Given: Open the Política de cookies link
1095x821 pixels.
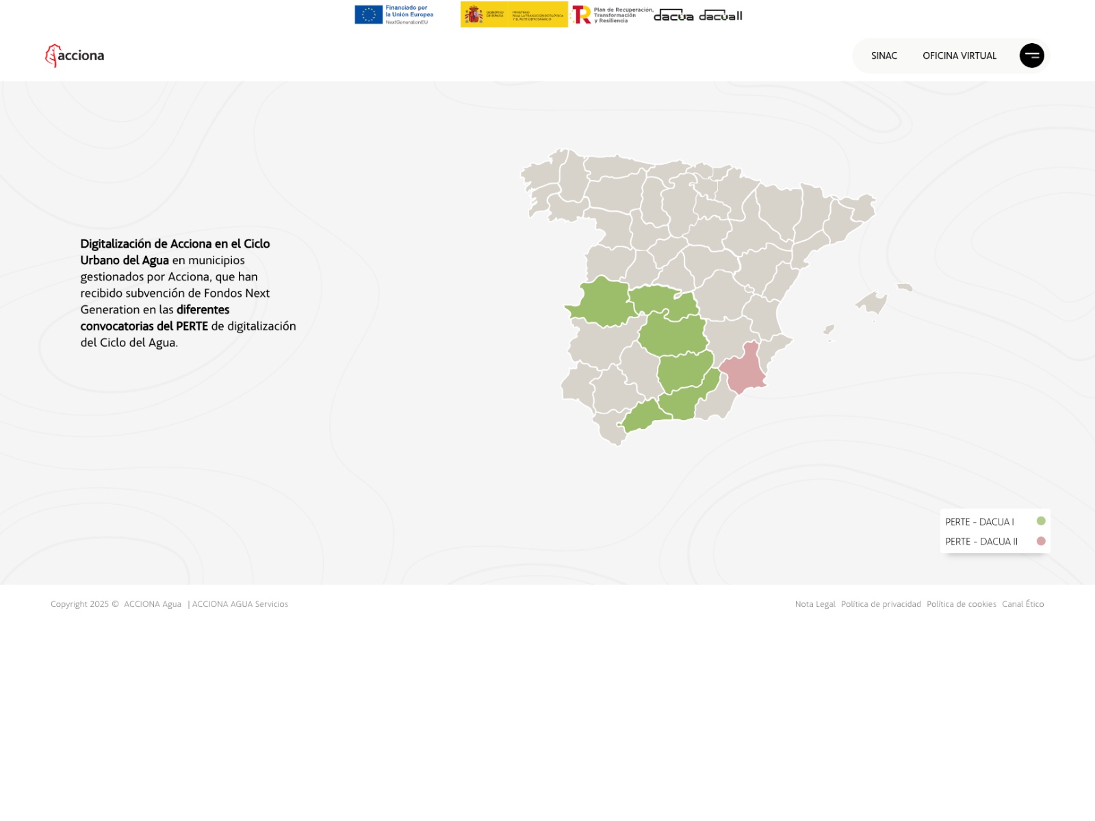Looking at the screenshot, I should coord(961,603).
